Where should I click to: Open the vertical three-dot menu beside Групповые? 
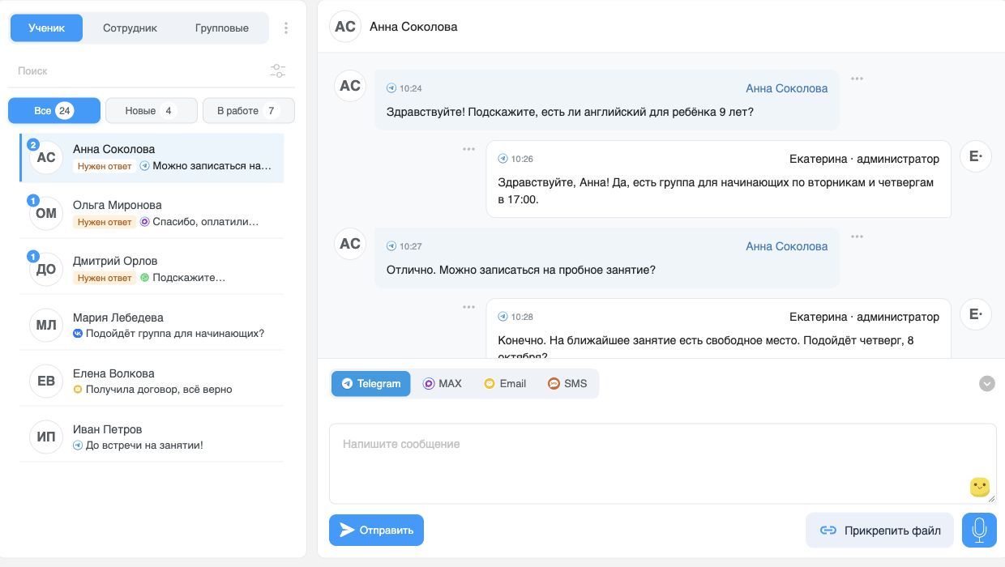[x=286, y=28]
